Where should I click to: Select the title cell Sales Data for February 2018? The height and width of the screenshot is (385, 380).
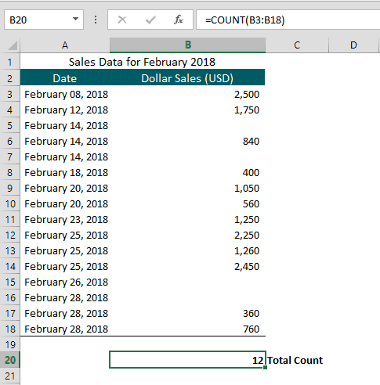click(143, 62)
